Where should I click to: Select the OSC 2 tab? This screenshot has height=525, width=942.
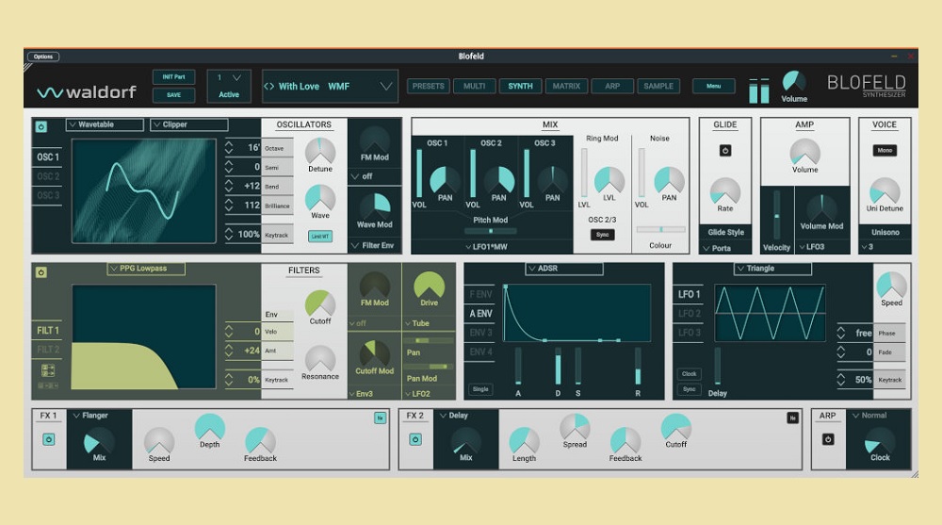[48, 176]
